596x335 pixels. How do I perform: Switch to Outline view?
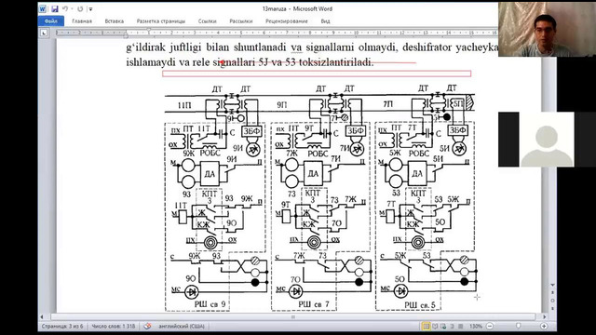point(452,327)
